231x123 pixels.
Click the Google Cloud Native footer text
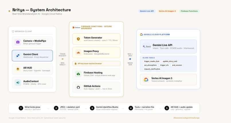(x=37, y=118)
